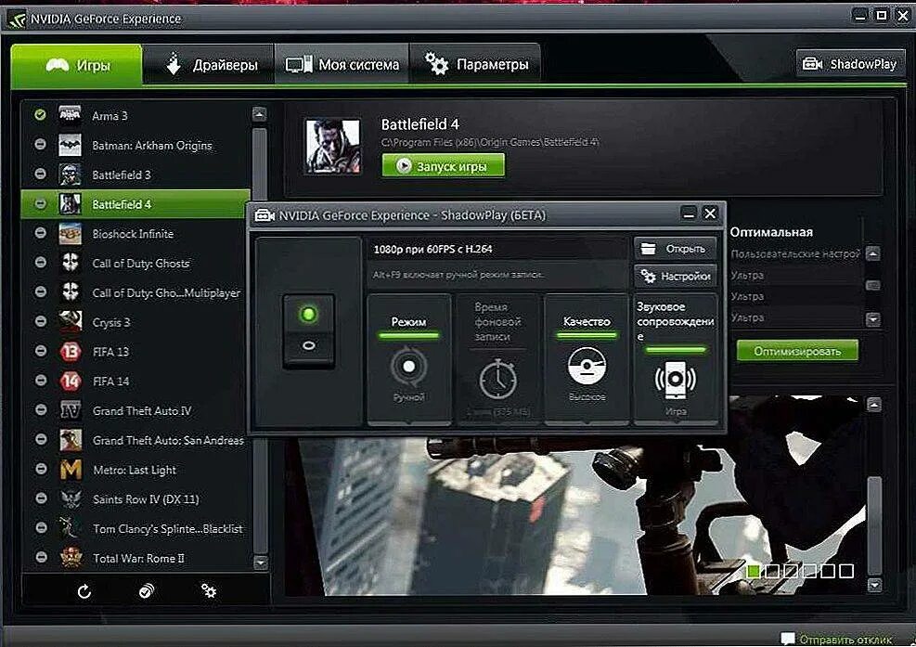Click the Battlefield 3 game icon

tap(71, 175)
